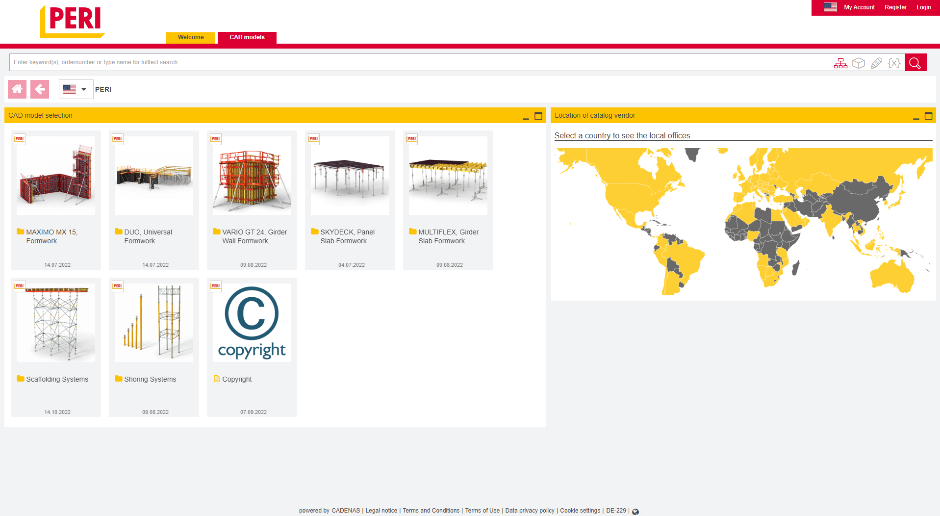Click the pencil sketch search icon
The image size is (940, 516).
[876, 63]
